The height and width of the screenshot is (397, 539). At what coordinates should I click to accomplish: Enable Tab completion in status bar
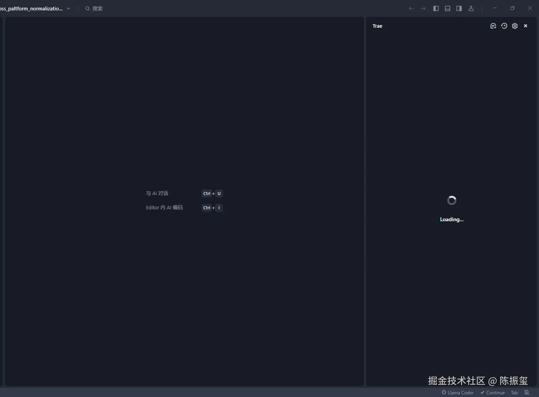(514, 392)
